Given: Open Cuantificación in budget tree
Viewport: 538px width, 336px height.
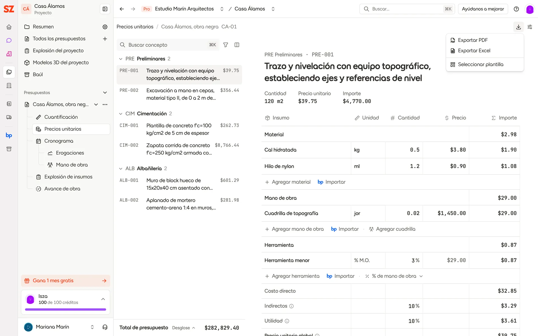Looking at the screenshot, I should 71,117.
